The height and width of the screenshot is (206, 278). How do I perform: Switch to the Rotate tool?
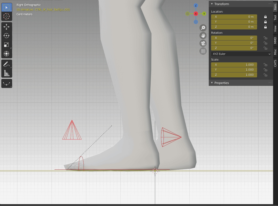click(6, 36)
